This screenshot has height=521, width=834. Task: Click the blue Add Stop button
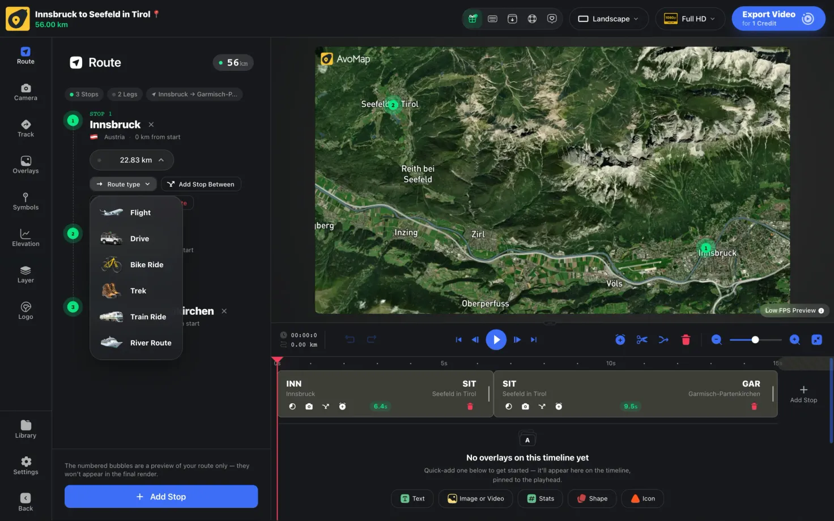point(161,497)
